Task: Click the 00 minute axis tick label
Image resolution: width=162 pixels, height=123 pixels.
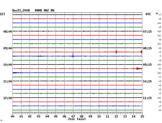Action: (x=13, y=116)
